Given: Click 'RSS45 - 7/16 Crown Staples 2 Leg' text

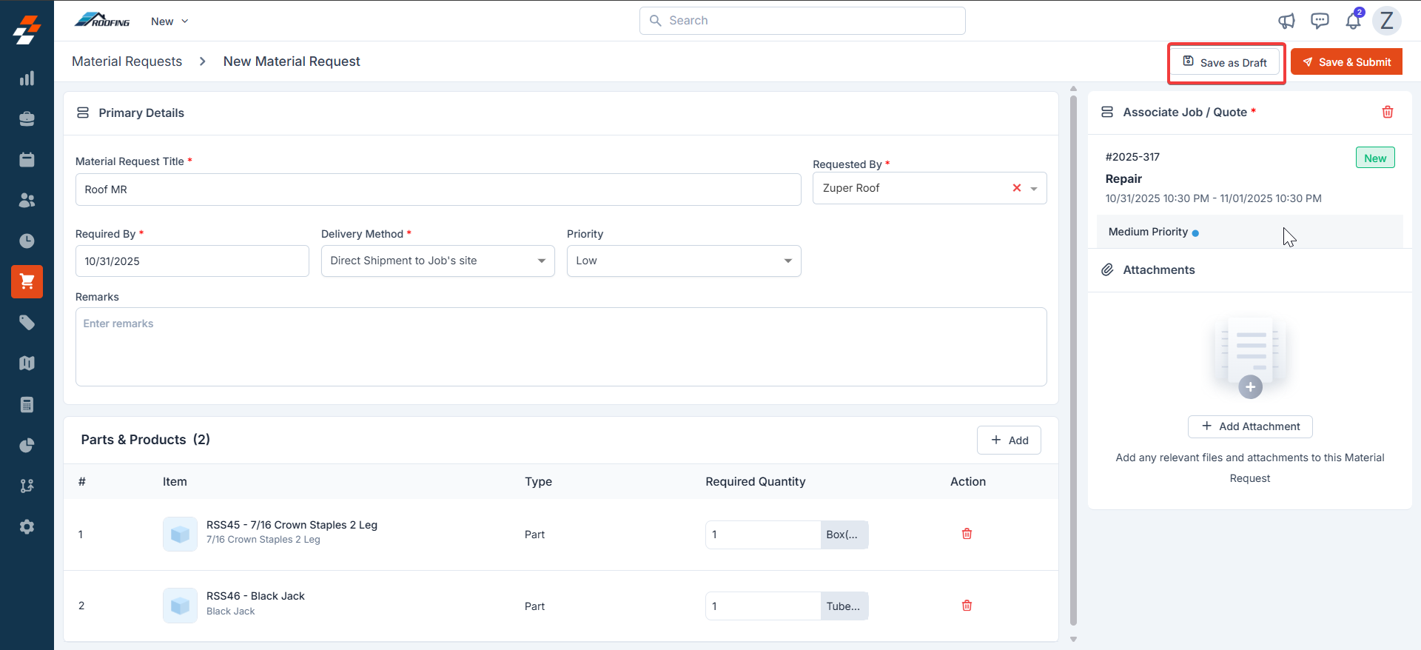Looking at the screenshot, I should [x=292, y=525].
